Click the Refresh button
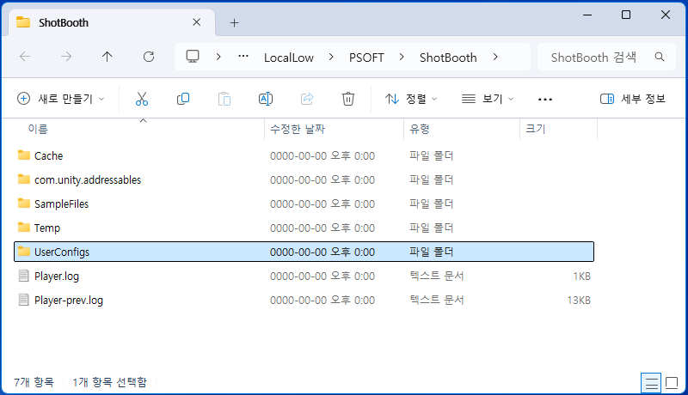The width and height of the screenshot is (688, 395). click(x=149, y=57)
